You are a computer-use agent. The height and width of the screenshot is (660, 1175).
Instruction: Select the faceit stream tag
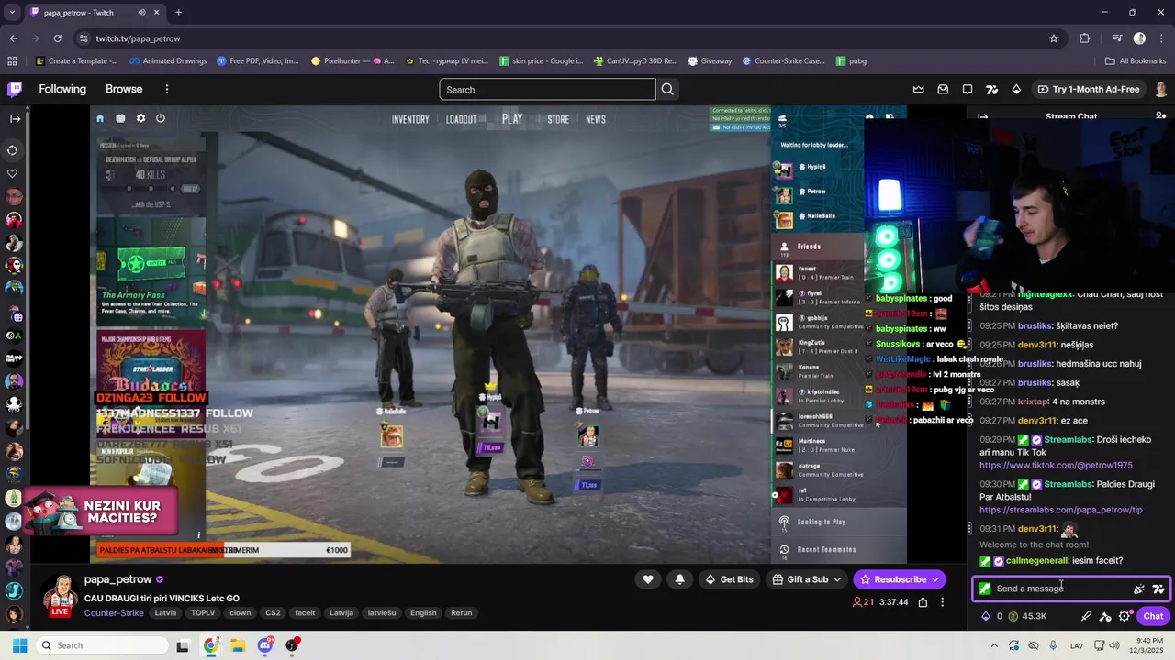(x=305, y=613)
